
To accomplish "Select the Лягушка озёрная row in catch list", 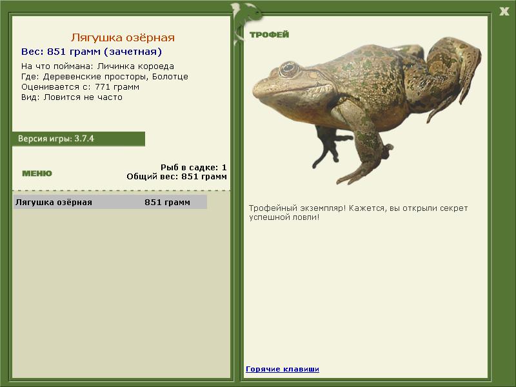I will tap(110, 203).
